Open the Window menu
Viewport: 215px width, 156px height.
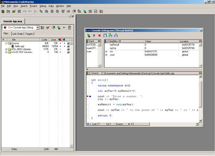pos(60,6)
